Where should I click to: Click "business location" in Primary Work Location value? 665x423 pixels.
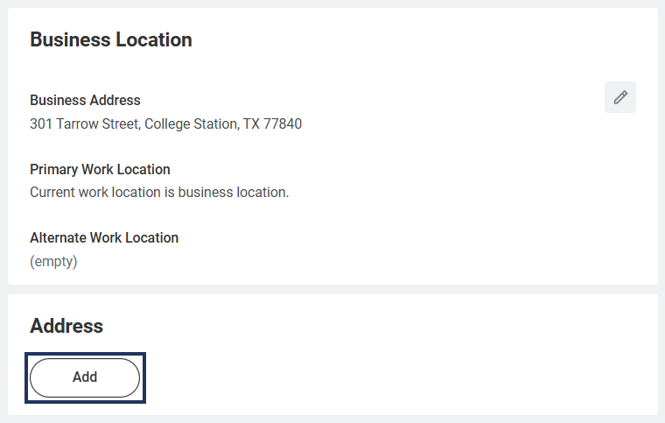pos(234,192)
